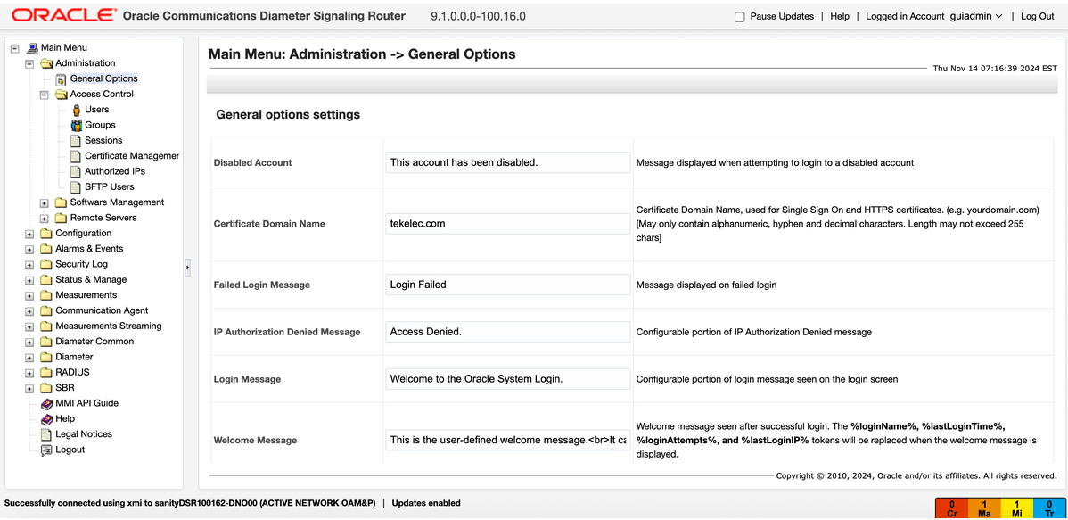The height and width of the screenshot is (520, 1068).
Task: Expand the Alarms & Events node
Action: tap(29, 250)
